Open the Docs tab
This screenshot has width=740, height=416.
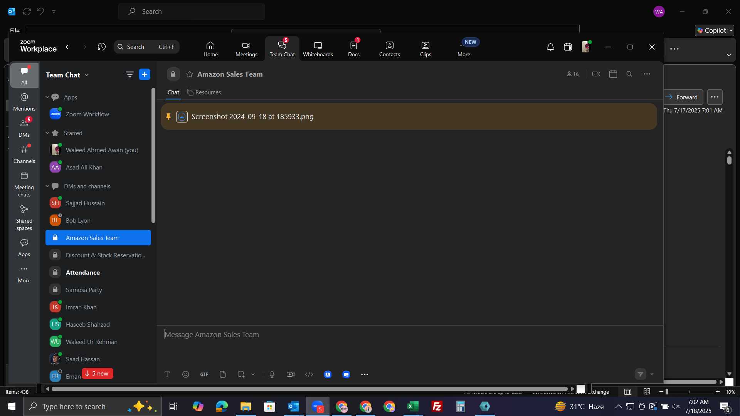pos(353,49)
